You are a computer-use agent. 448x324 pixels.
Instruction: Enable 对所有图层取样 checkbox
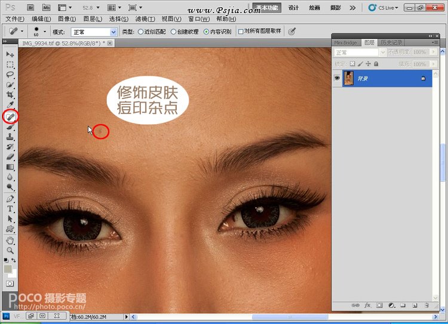click(241, 32)
